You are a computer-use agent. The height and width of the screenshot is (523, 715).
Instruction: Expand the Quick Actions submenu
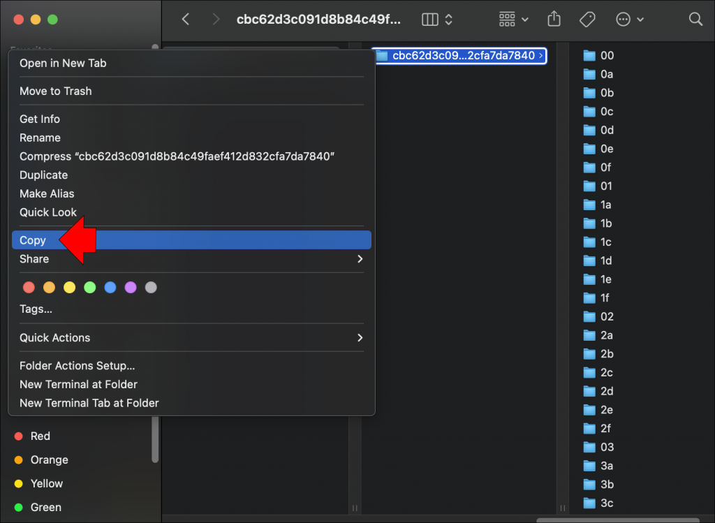click(54, 337)
